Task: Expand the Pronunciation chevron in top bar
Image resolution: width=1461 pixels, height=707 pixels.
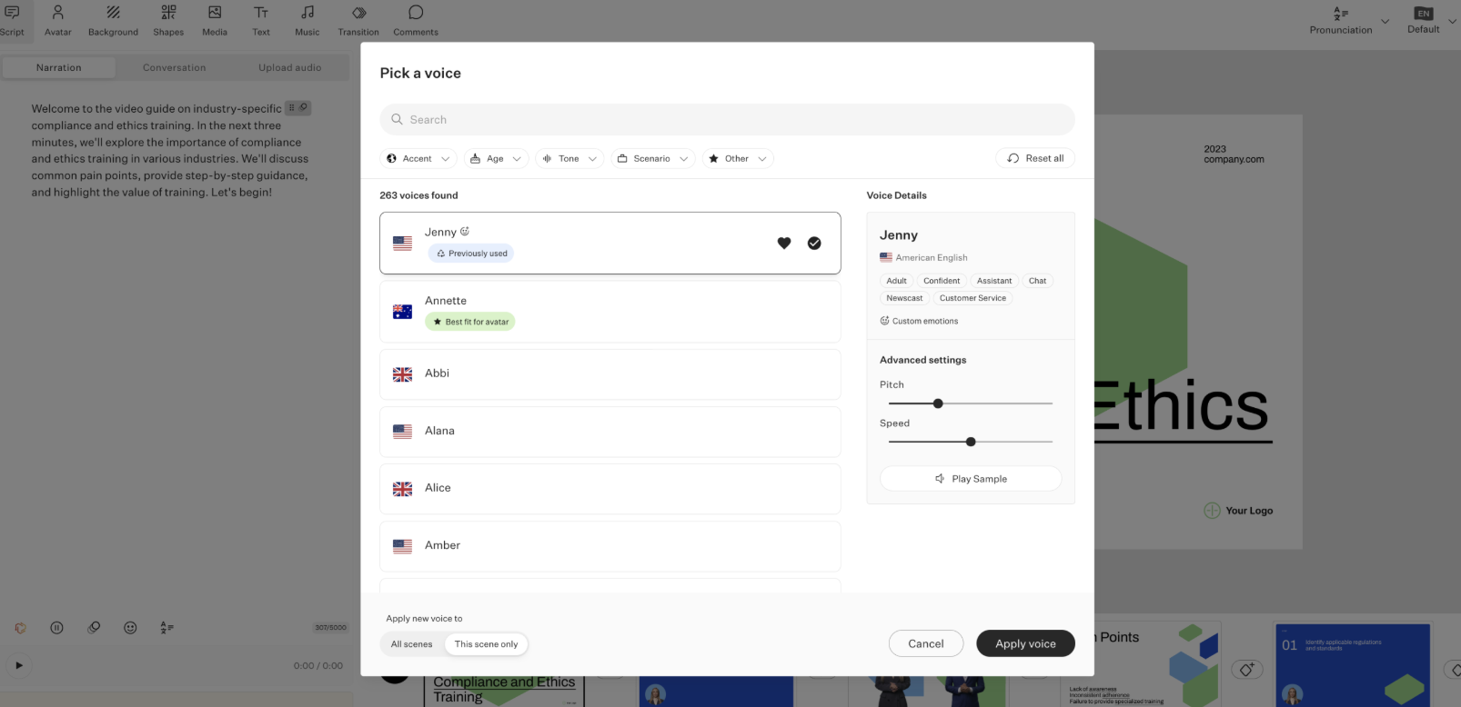Action: 1385,21
